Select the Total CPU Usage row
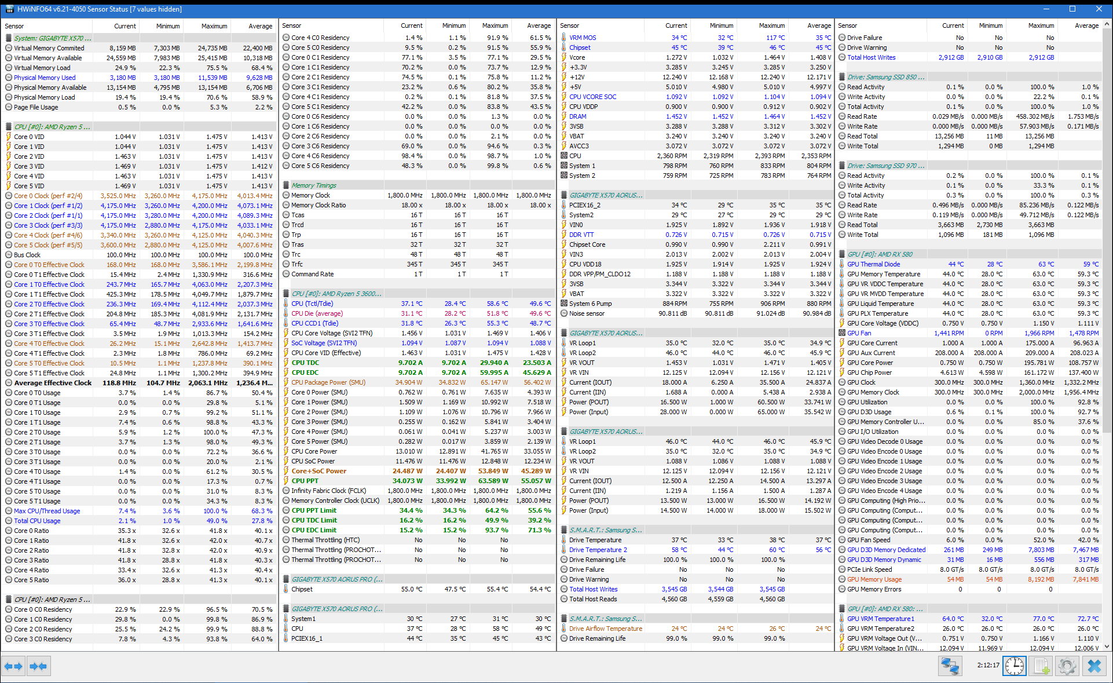This screenshot has height=683, width=1113. click(x=139, y=521)
